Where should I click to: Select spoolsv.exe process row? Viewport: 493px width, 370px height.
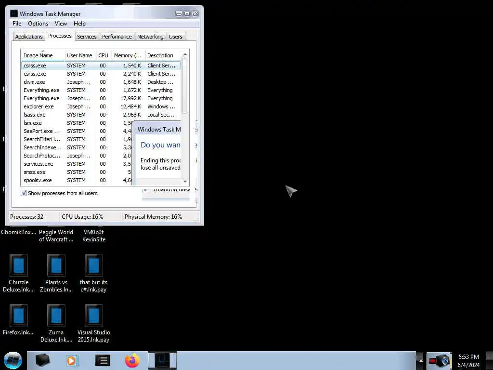77,180
